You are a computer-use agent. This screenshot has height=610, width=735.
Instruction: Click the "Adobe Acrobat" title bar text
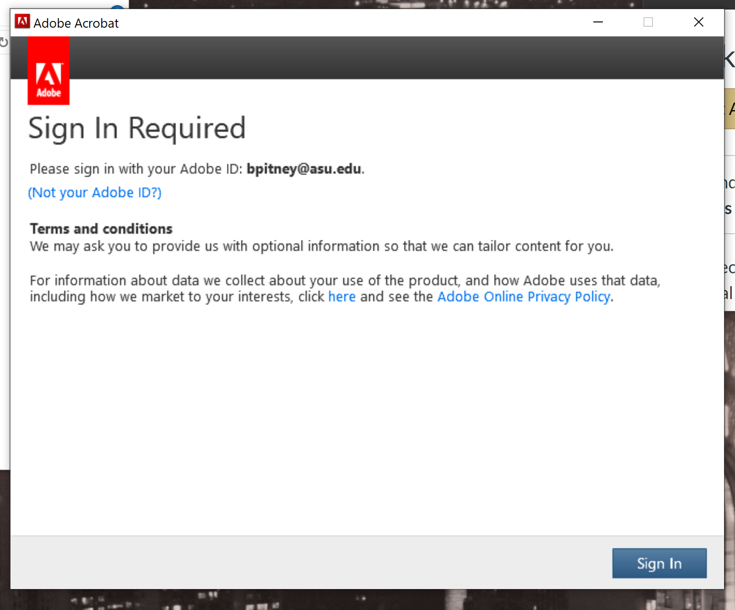pos(76,23)
